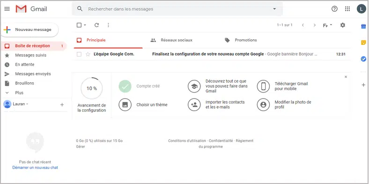Click the Gmail logo
Screen dimensions: 369x184
(x=31, y=9)
